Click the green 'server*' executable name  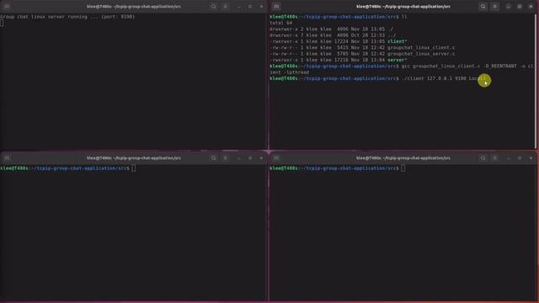tap(397, 60)
